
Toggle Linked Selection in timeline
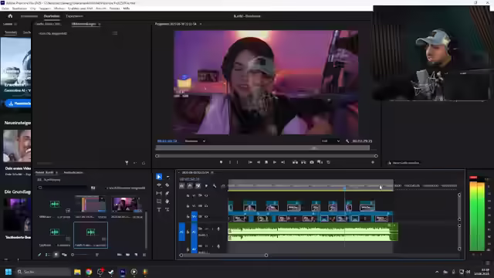(198, 186)
